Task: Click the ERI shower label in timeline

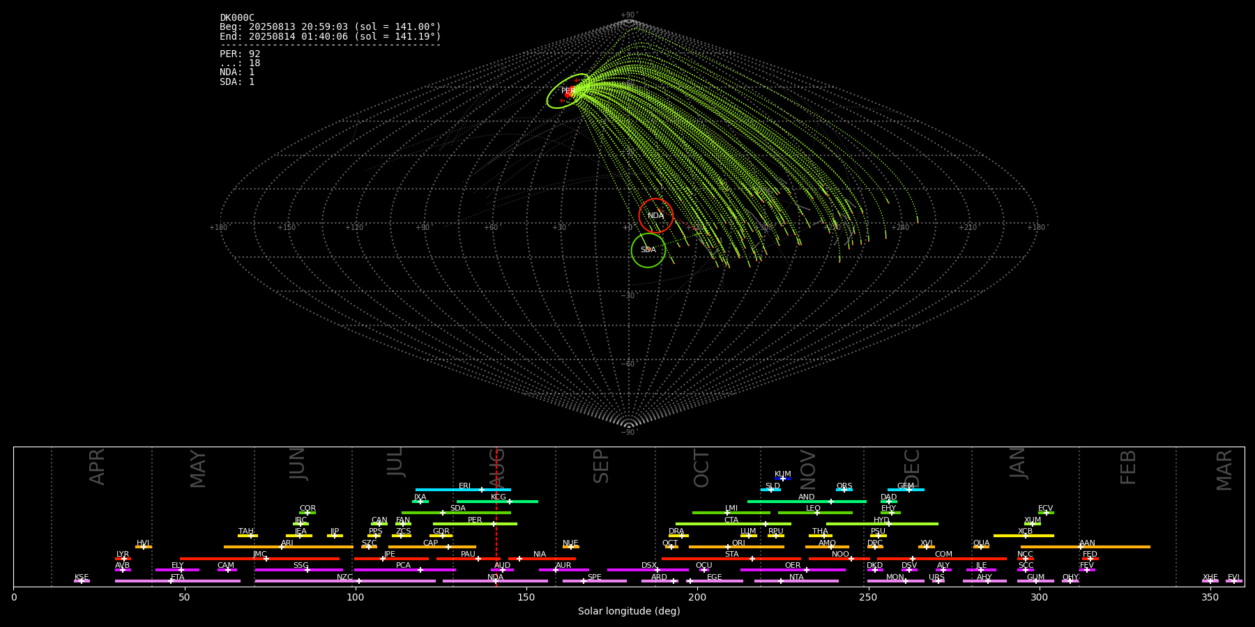Action: point(464,486)
